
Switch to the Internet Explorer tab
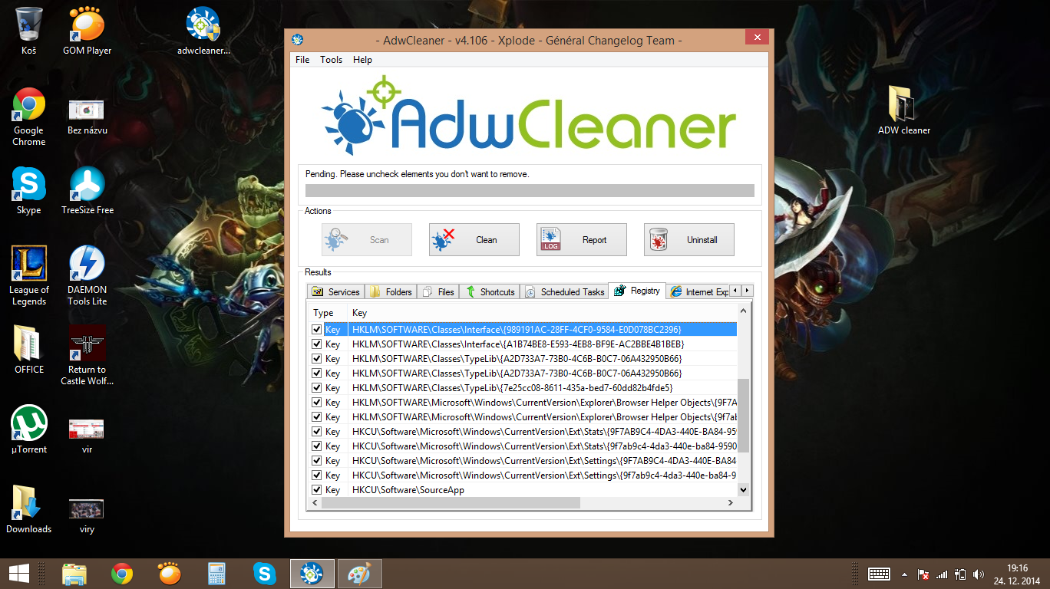pos(698,291)
